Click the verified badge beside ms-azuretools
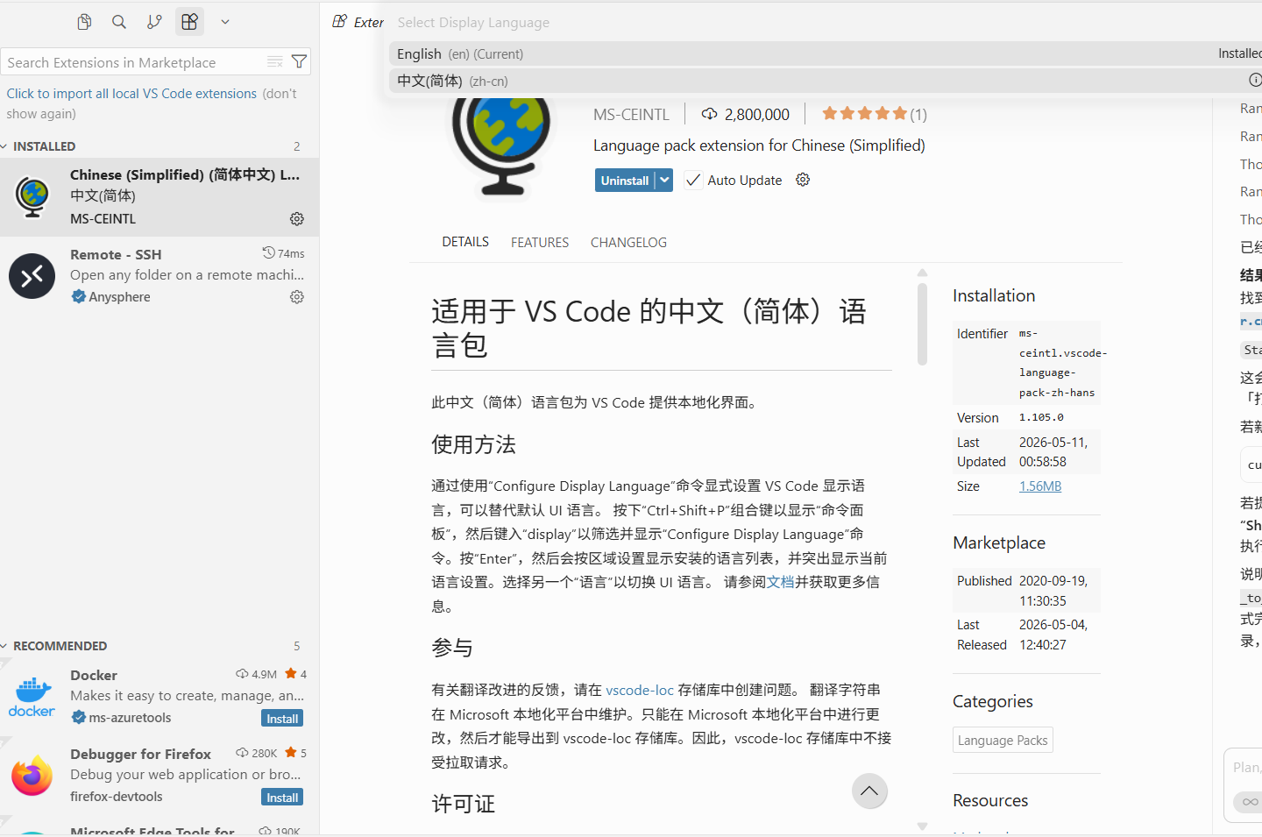The image size is (1262, 837). click(79, 718)
